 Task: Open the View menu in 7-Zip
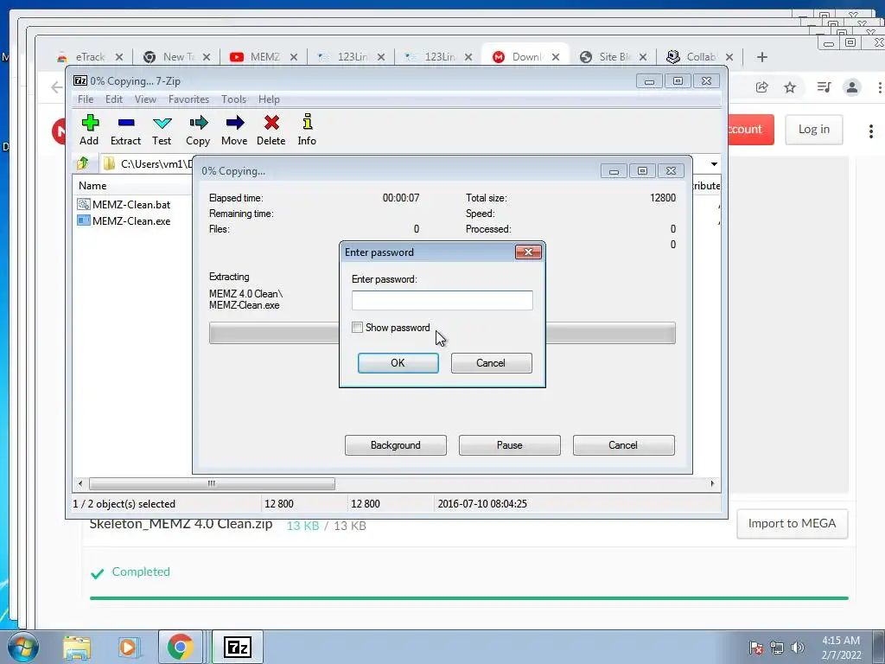pos(145,99)
